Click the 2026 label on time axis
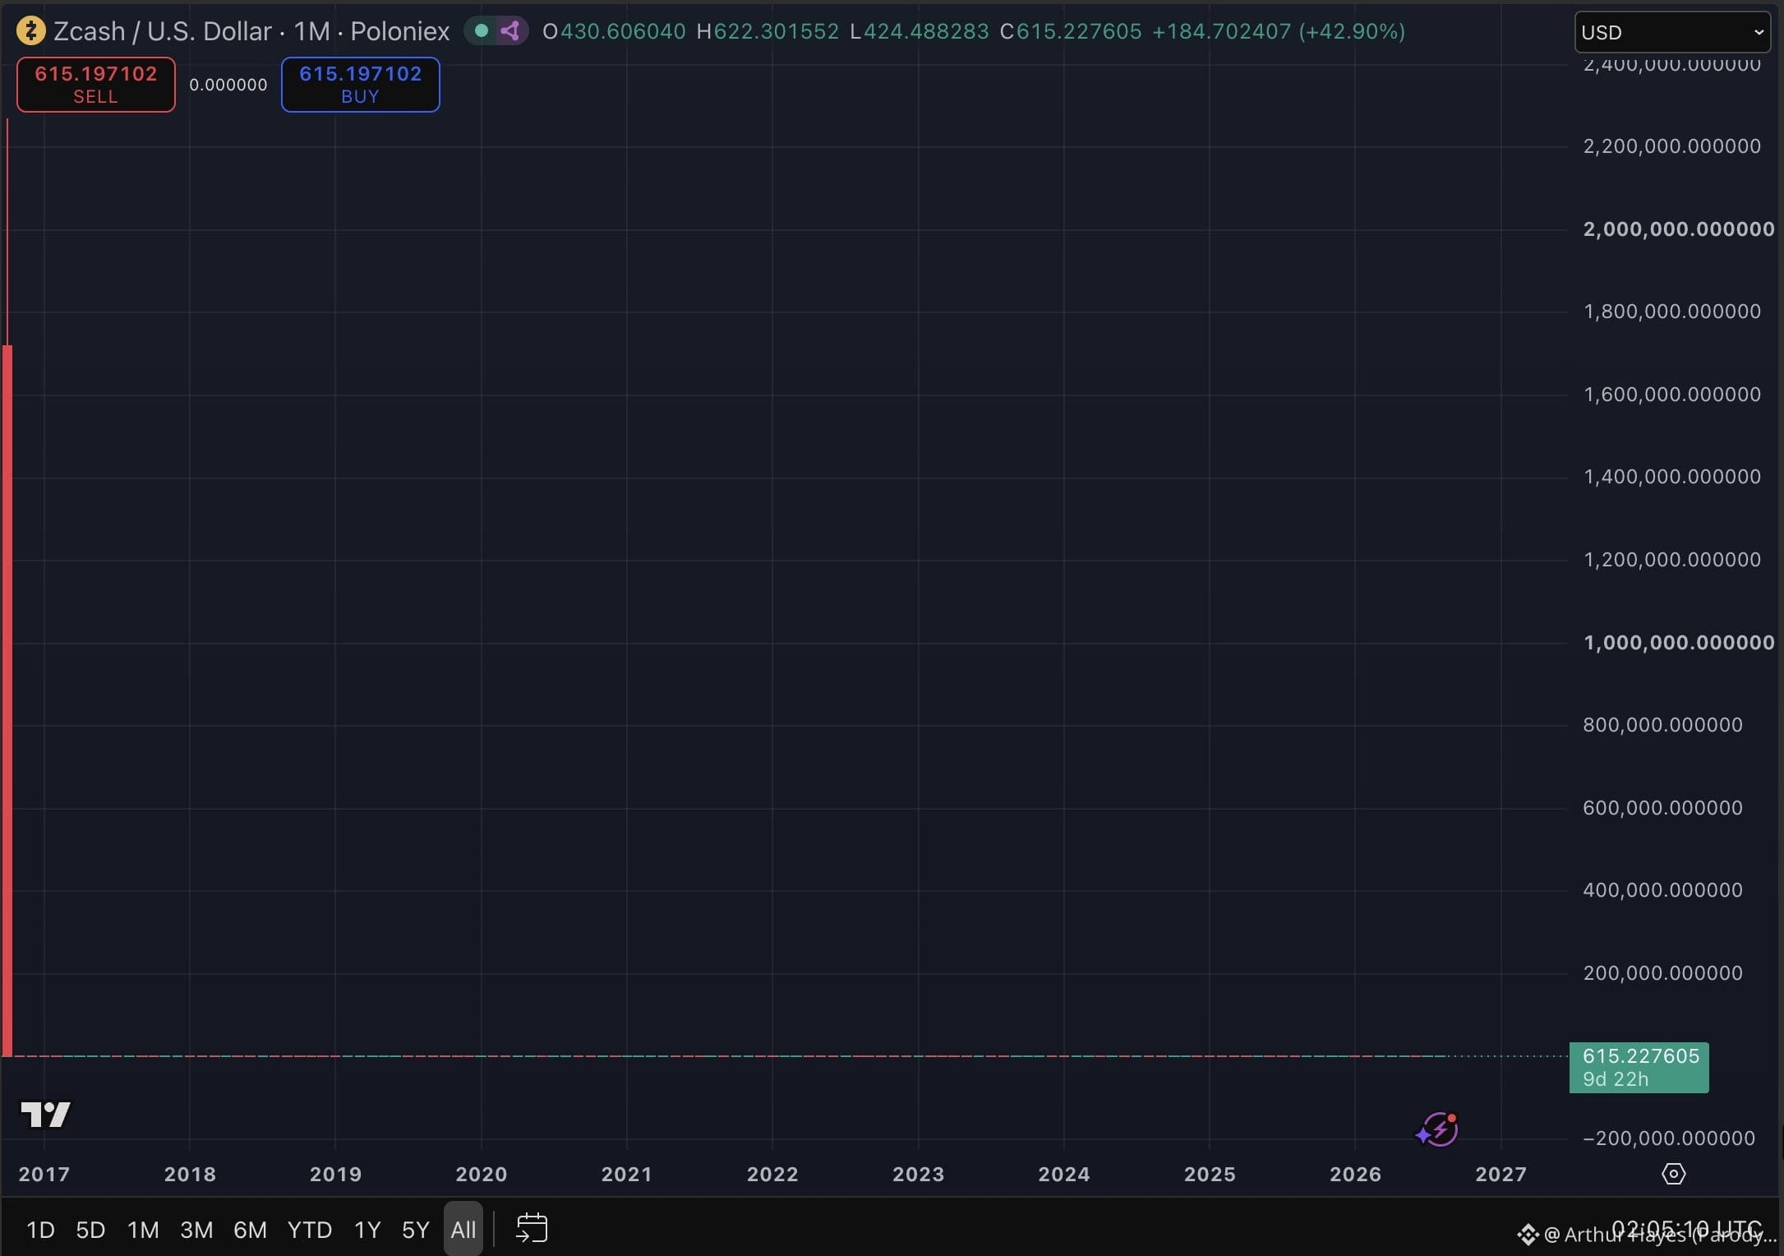The image size is (1784, 1256). click(x=1356, y=1175)
